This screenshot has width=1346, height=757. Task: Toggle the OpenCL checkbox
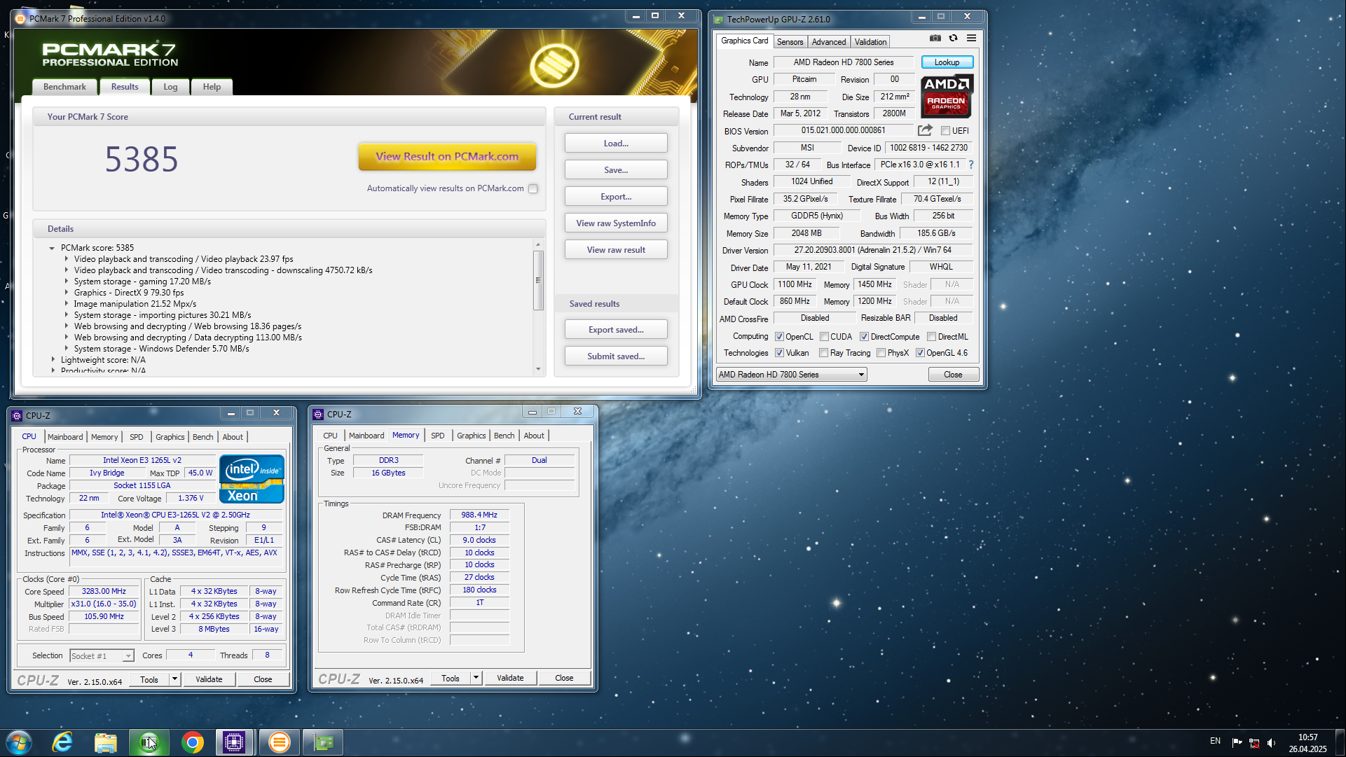click(x=779, y=337)
